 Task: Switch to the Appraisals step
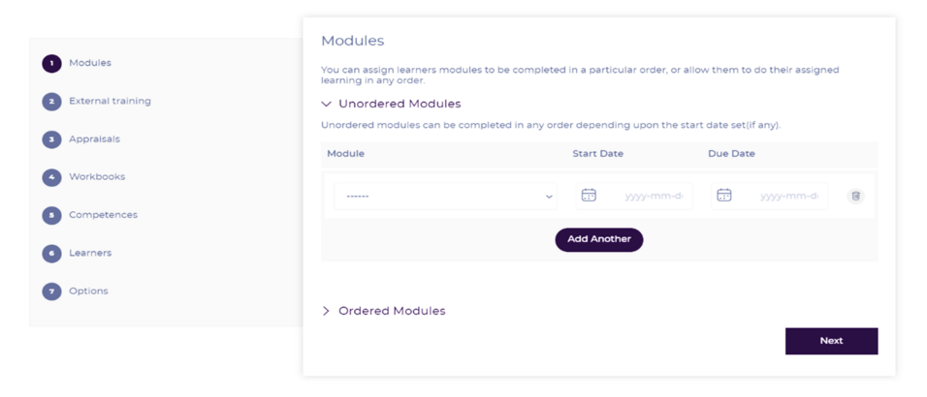pos(94,138)
